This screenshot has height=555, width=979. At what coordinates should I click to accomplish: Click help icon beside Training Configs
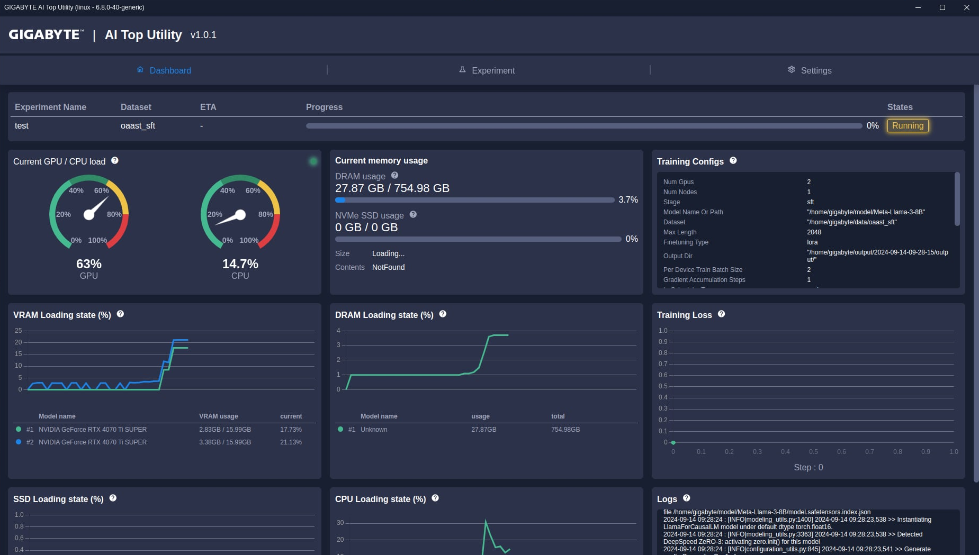click(733, 160)
